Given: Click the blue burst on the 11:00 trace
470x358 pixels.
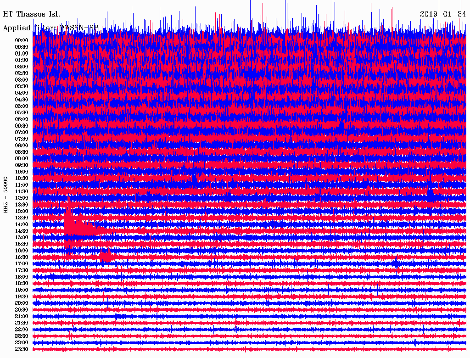Looking at the screenshot, I should [x=195, y=180].
